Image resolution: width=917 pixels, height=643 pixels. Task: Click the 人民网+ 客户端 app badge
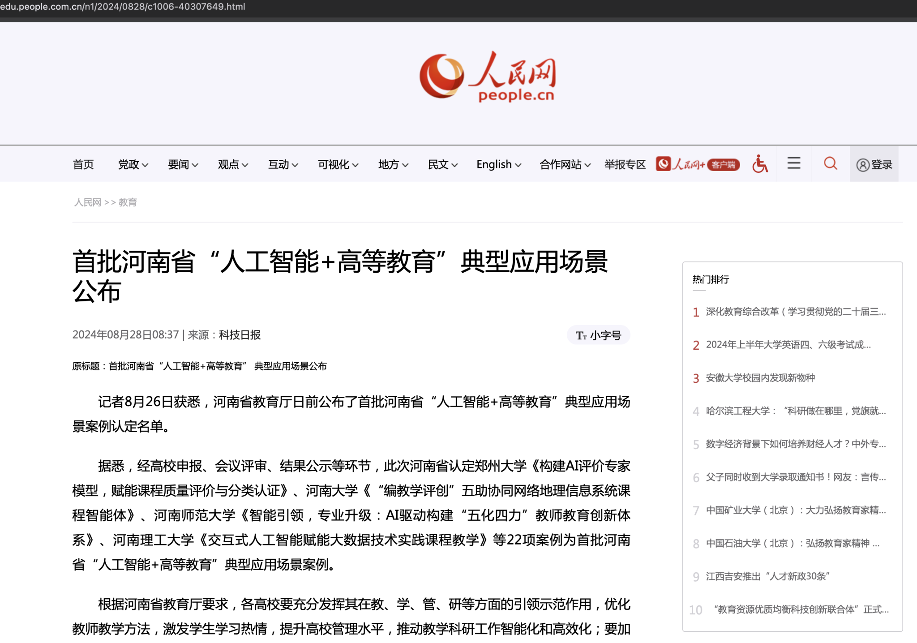pyautogui.click(x=697, y=164)
